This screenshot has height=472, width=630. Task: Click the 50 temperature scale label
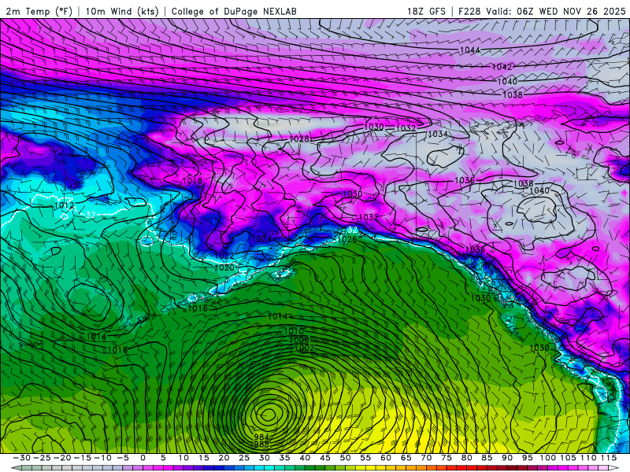tap(345, 458)
